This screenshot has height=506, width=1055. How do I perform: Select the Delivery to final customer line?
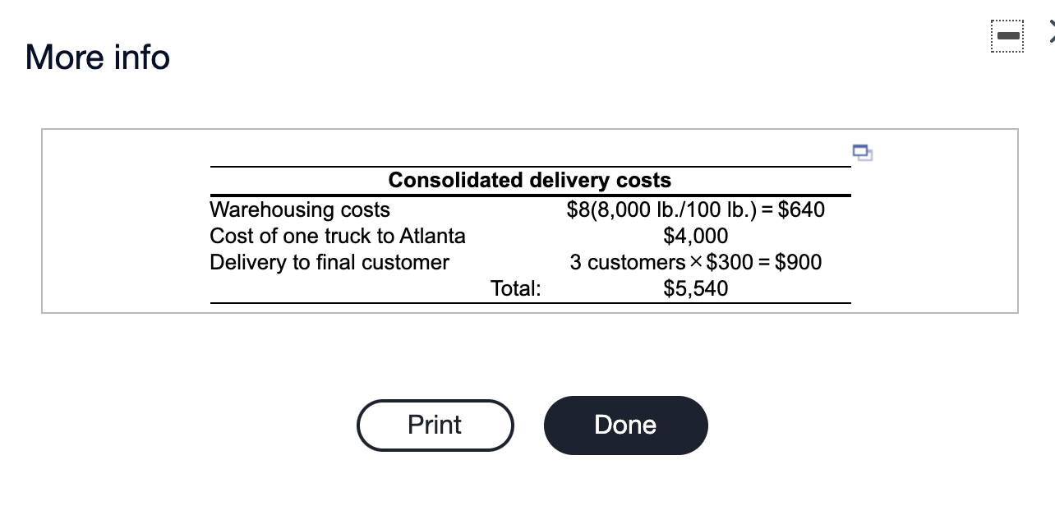click(329, 263)
